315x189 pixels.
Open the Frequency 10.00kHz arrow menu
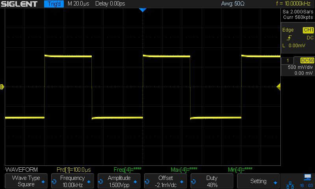coord(89,182)
